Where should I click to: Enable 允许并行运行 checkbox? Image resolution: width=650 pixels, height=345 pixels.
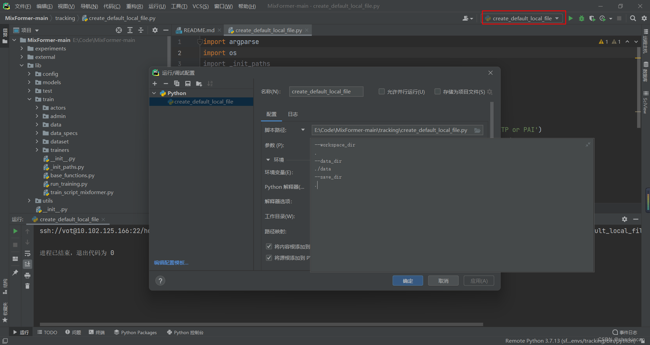click(381, 91)
